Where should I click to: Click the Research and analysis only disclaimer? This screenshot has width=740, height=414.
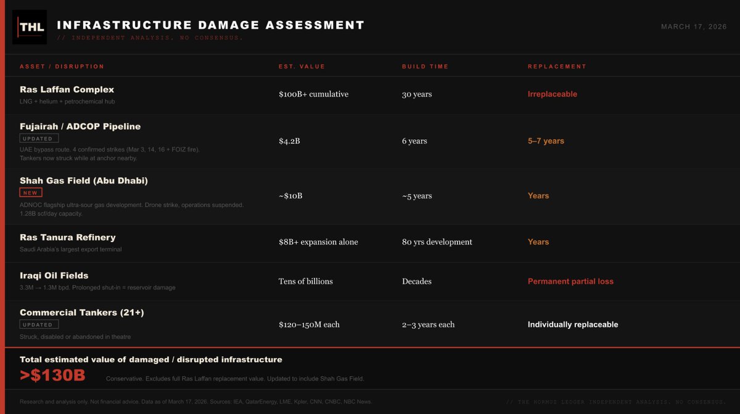(x=196, y=402)
